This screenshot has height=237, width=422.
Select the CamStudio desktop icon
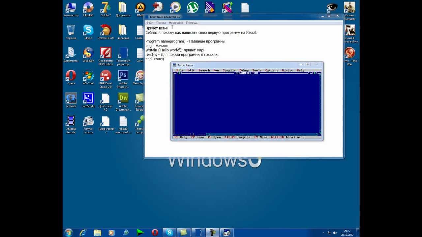pyautogui.click(x=88, y=100)
